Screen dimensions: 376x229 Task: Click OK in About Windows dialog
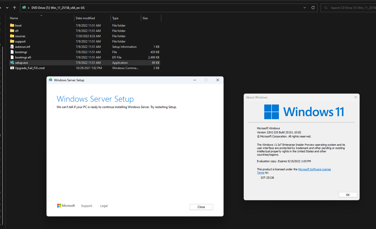coord(348,195)
